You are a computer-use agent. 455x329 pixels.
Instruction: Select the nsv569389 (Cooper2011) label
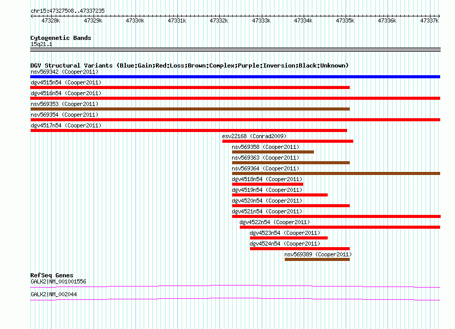click(318, 254)
